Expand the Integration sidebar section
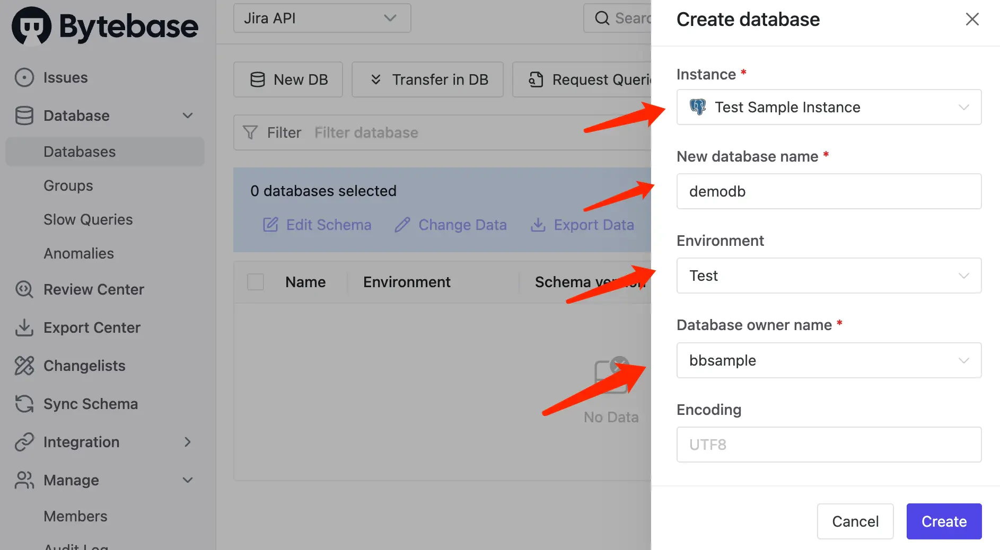Image resolution: width=1000 pixels, height=550 pixels. point(188,442)
